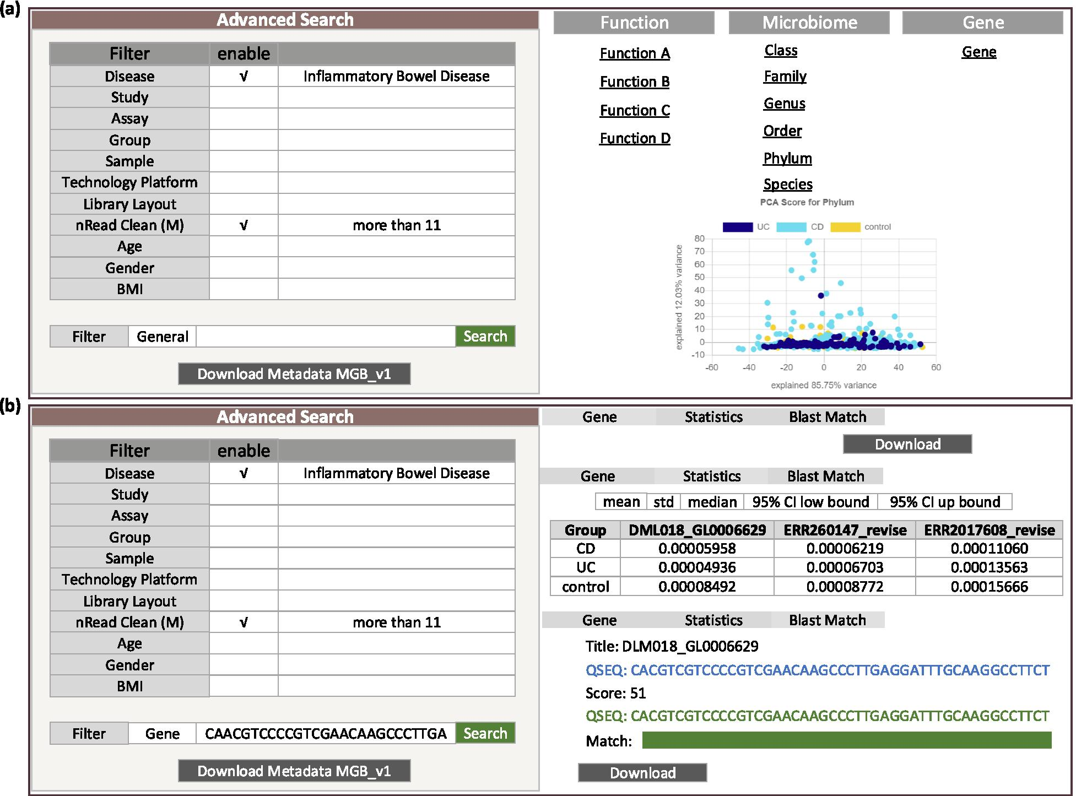Open 'more than 11' value in panel (a)
1076x796 pixels.
point(397,225)
